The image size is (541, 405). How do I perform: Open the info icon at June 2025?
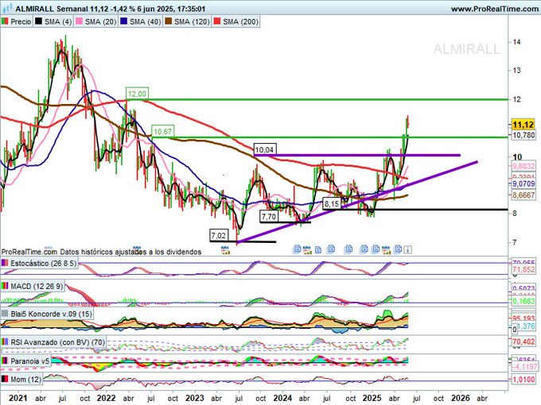[x=407, y=249]
